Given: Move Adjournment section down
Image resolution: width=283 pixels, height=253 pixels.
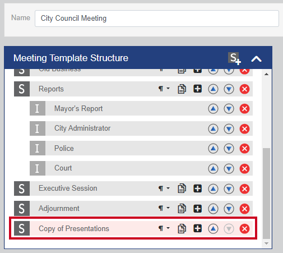Looking at the screenshot, I should 229,209.
